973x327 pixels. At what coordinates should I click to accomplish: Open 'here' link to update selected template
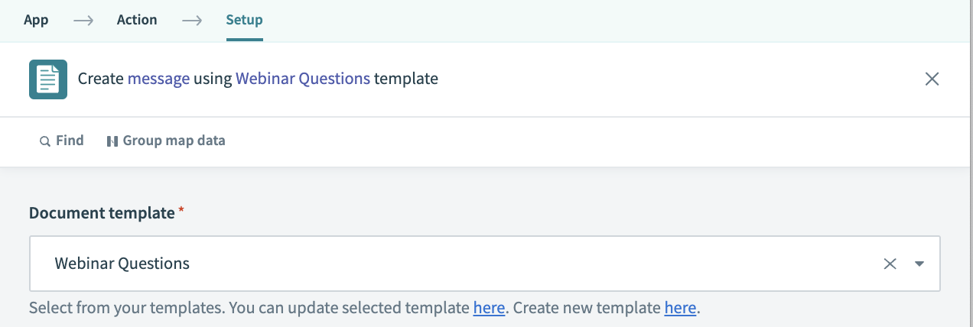pyautogui.click(x=489, y=309)
